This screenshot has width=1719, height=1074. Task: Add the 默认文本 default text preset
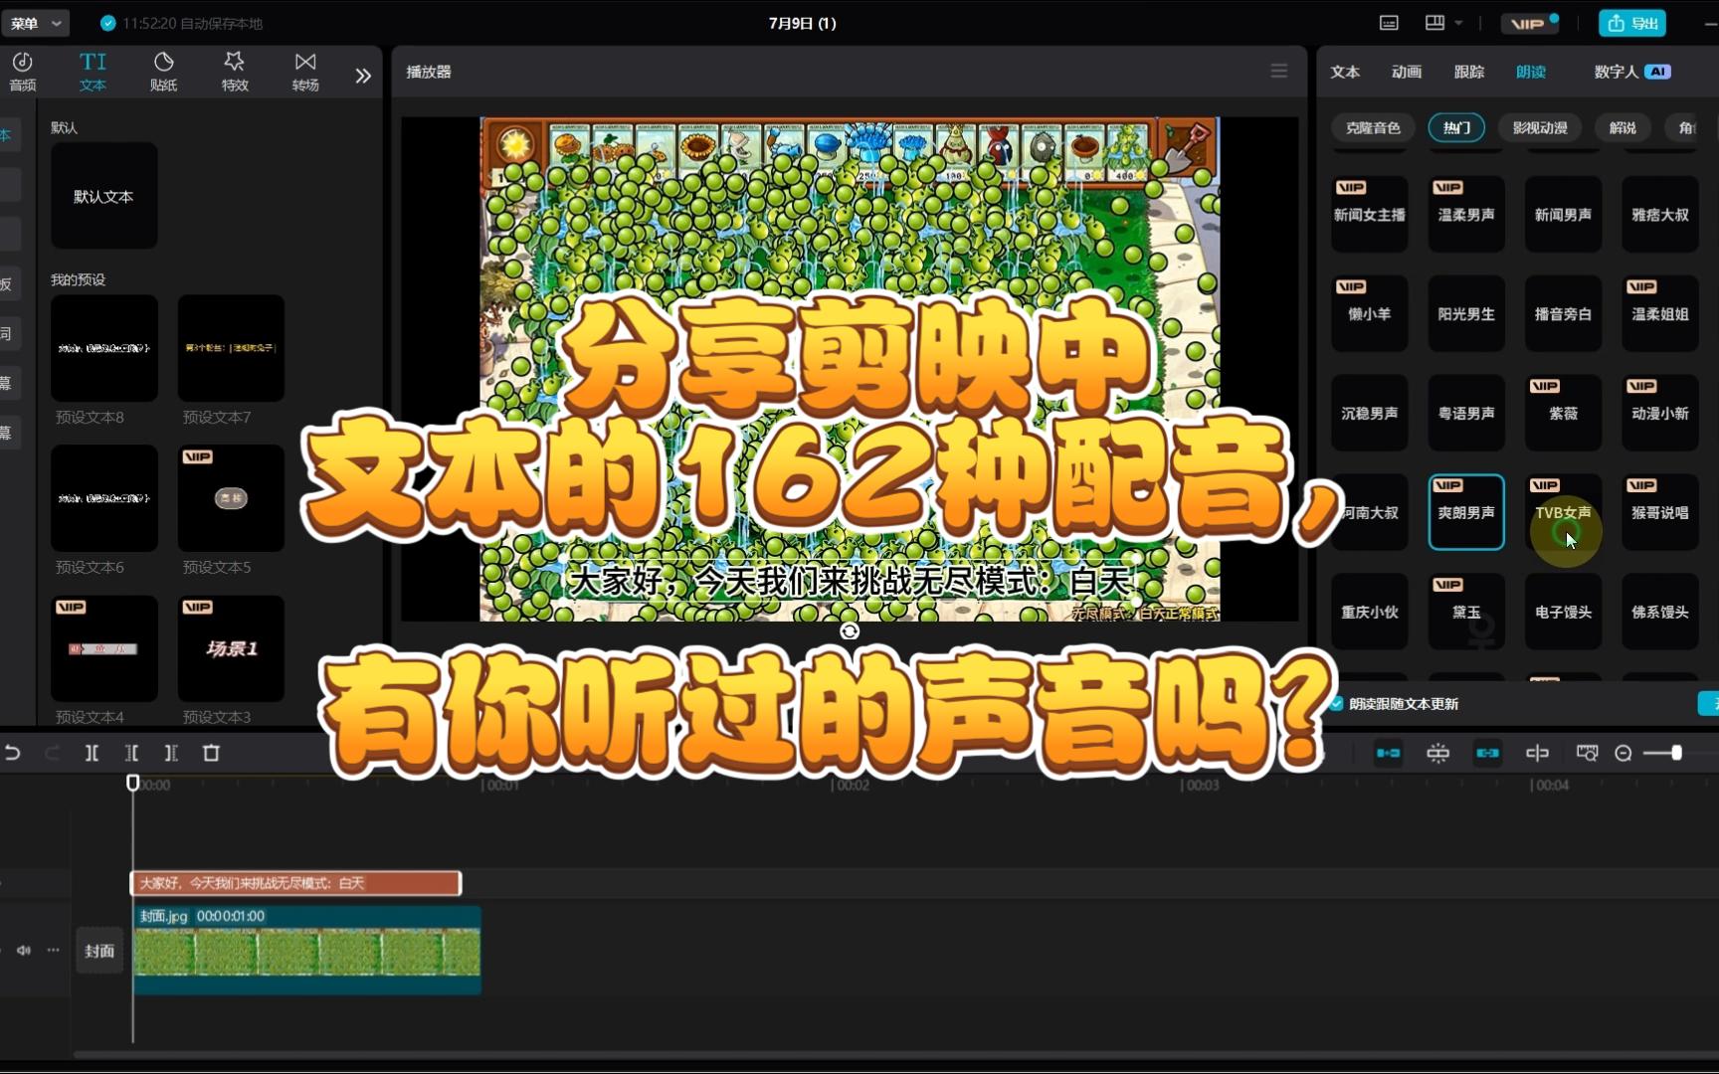103,196
